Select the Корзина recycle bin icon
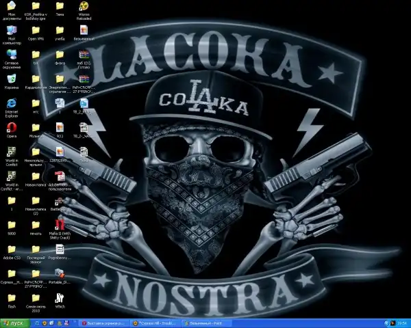This screenshot has width=411, height=328. (12, 78)
